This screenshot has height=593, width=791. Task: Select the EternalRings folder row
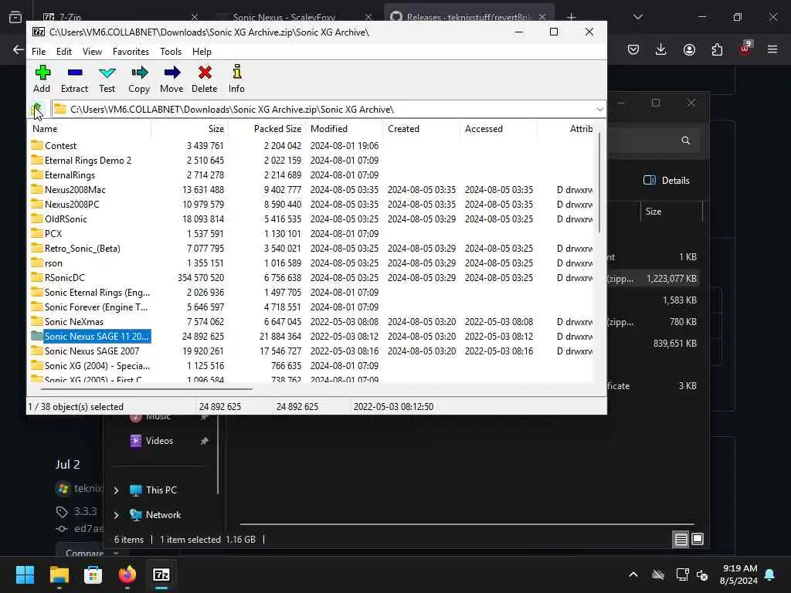pyautogui.click(x=70, y=175)
